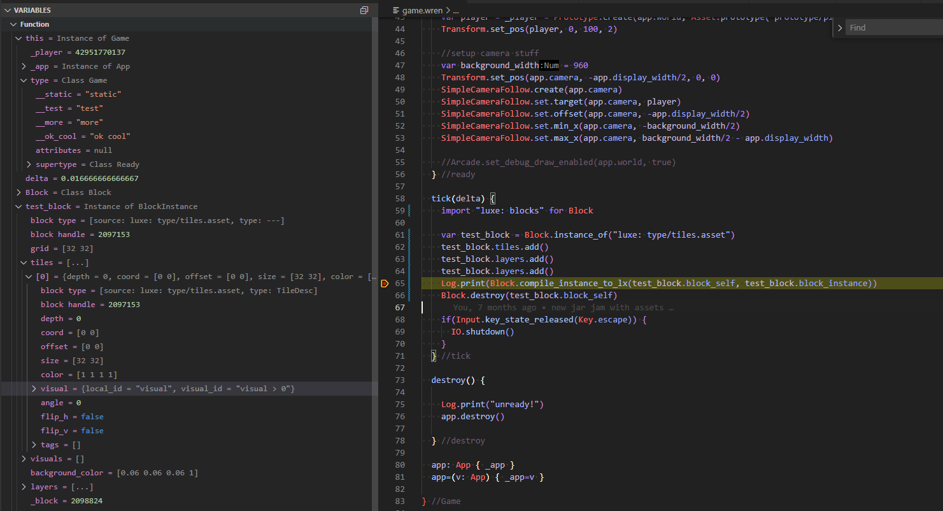The image size is (943, 511).
Task: Select the delta variable row
Action: pyautogui.click(x=82, y=178)
